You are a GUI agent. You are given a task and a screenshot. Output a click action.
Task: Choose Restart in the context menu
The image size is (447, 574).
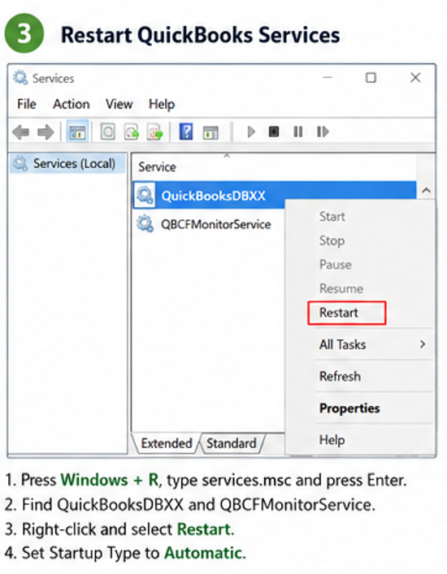[346, 313]
